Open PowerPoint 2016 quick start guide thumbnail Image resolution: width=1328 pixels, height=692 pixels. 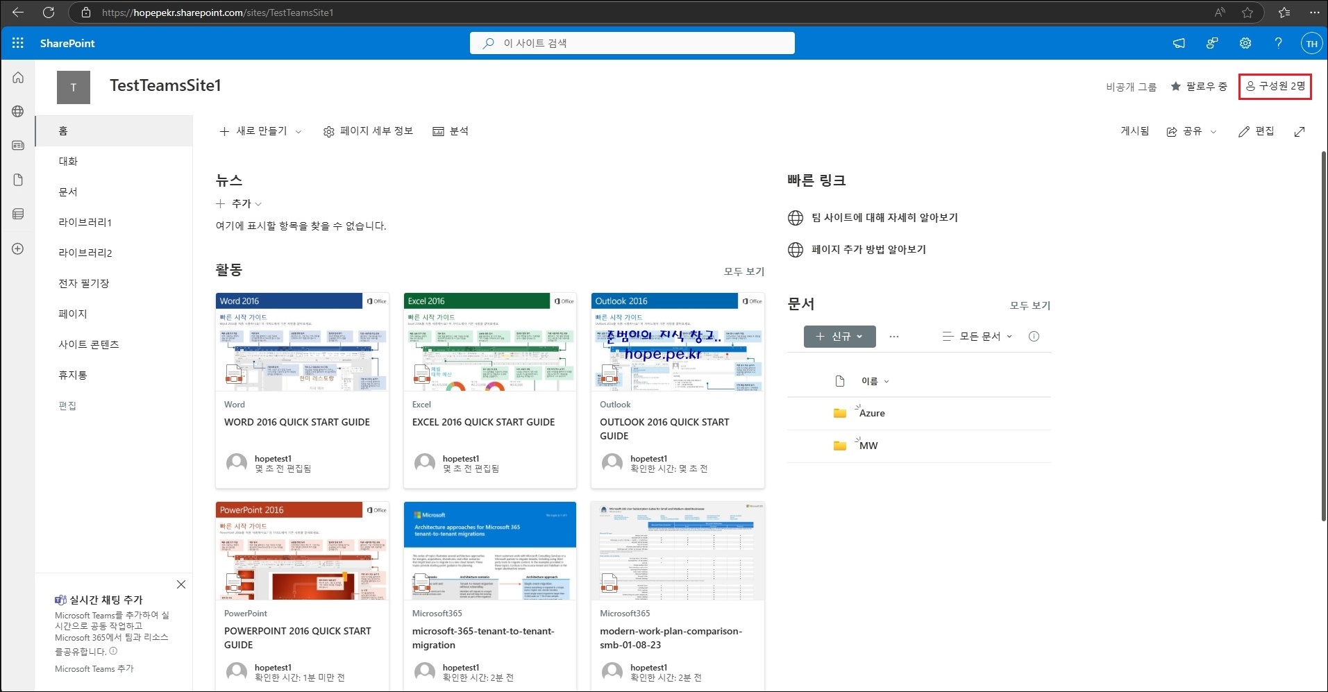302,551
